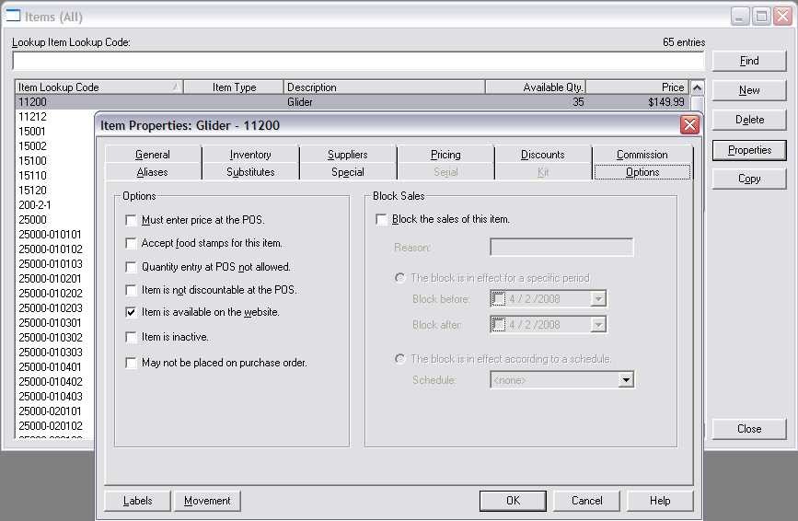The width and height of the screenshot is (798, 521).
Task: Focus the Lookup Item Lookup Code field
Action: pyautogui.click(x=358, y=61)
